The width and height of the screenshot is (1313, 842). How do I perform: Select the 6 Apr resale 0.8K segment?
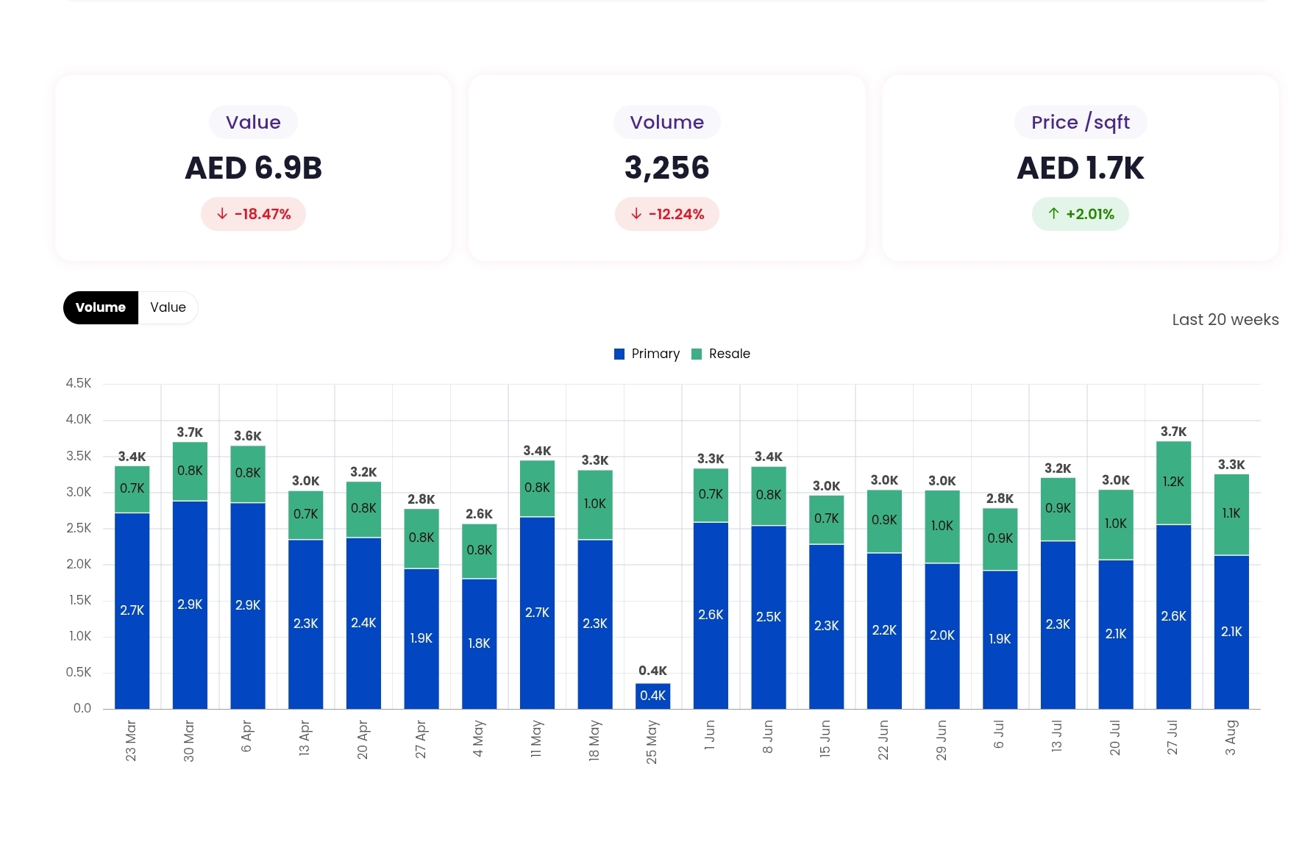click(248, 474)
